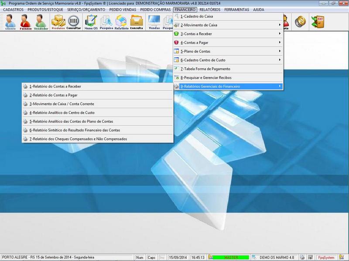Click the green Contas a Receber icon

(176, 34)
